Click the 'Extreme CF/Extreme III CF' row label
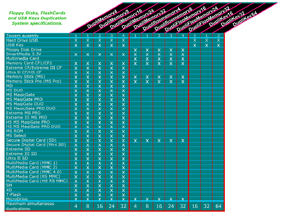Image resolution: width=282 pixels, height=216 pixels. point(34,68)
